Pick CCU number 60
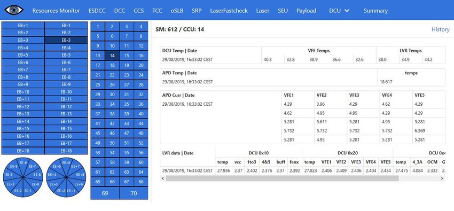The image size is (454, 211). pos(141,162)
